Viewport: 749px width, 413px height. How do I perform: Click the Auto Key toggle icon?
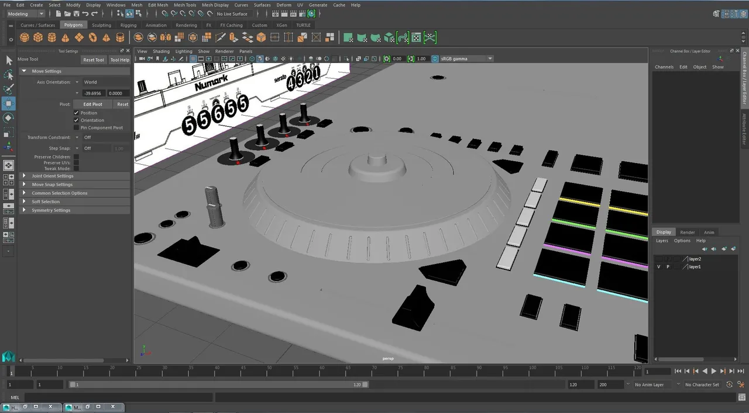[730, 384]
